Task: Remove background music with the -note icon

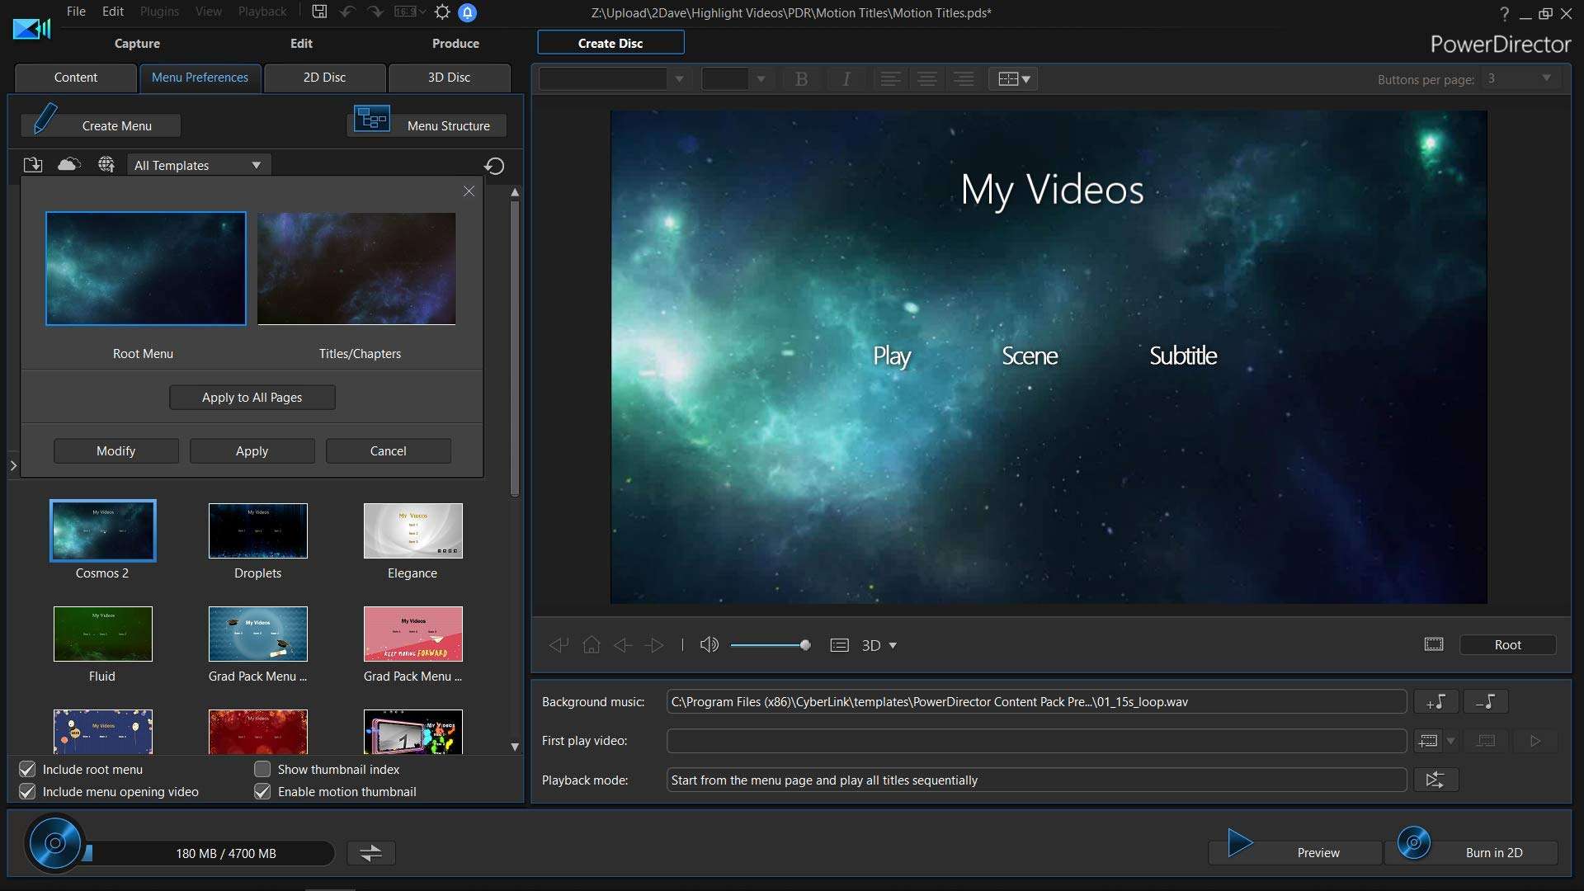Action: point(1486,701)
